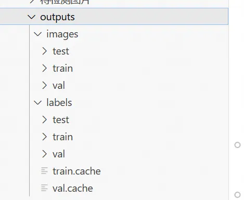
Task: Select the labels folder label
Action: (59, 102)
